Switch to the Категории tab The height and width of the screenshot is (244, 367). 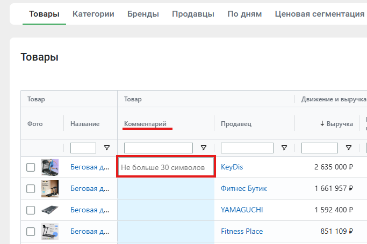click(x=93, y=14)
